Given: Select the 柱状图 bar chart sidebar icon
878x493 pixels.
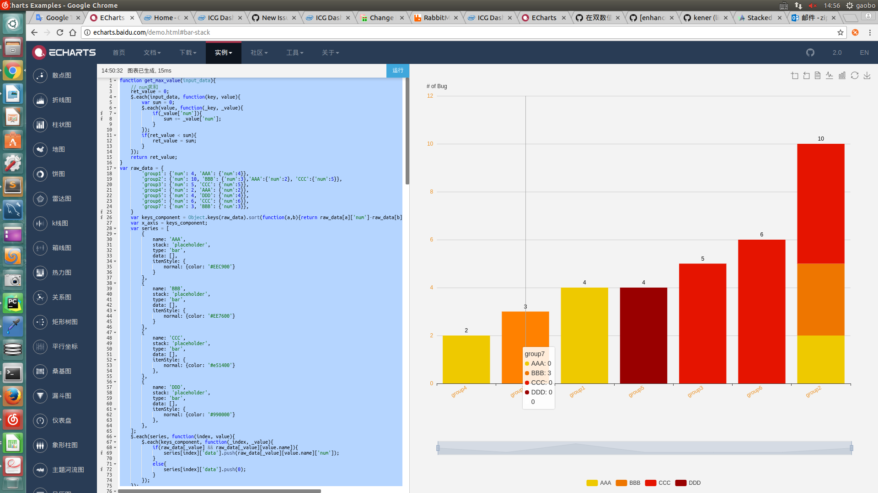Looking at the screenshot, I should point(40,125).
